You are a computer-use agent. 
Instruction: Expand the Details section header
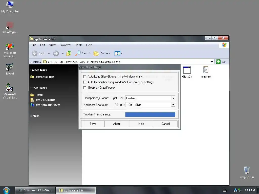coord(35,116)
